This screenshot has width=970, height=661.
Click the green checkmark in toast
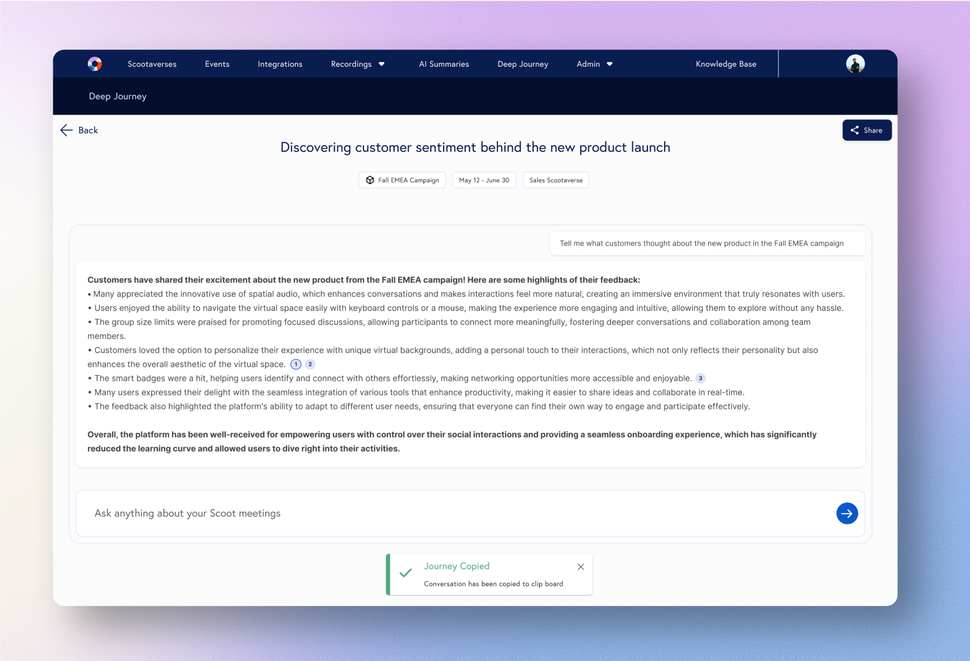[406, 573]
